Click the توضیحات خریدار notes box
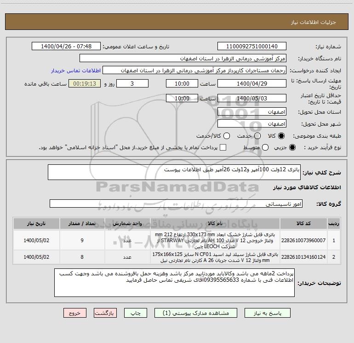Image resolution: width=354 pixels, height=343 pixels. click(x=174, y=283)
